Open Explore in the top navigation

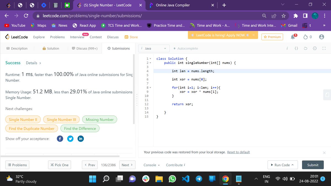(x=39, y=37)
